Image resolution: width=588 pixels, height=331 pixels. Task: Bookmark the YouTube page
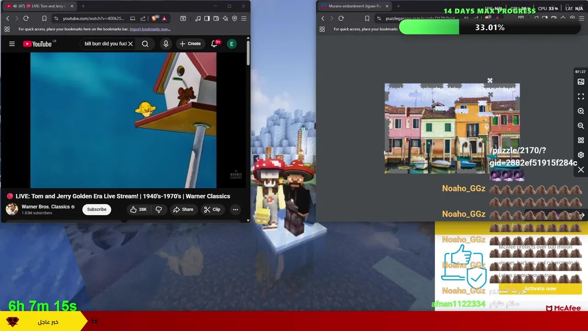click(44, 18)
